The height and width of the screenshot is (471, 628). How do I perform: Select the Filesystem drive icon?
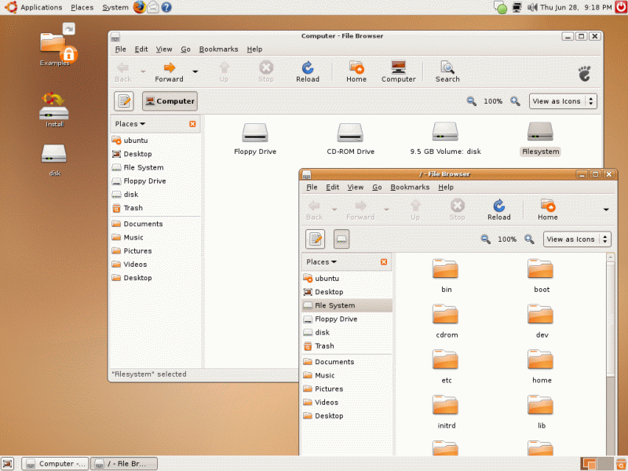(540, 139)
